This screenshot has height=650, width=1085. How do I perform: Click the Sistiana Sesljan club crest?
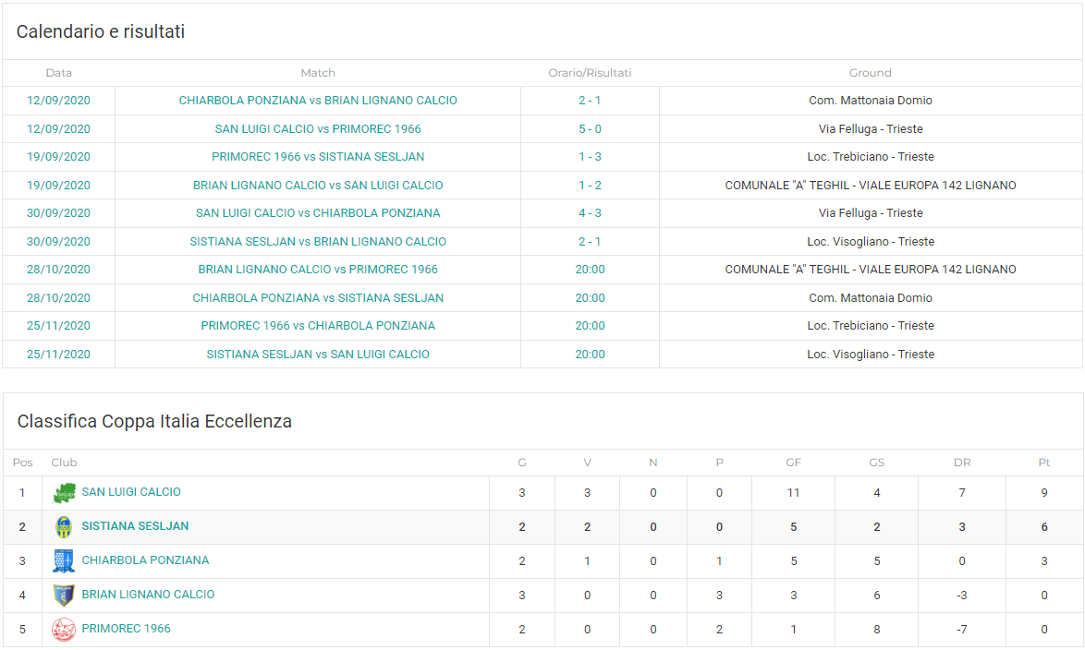64,527
